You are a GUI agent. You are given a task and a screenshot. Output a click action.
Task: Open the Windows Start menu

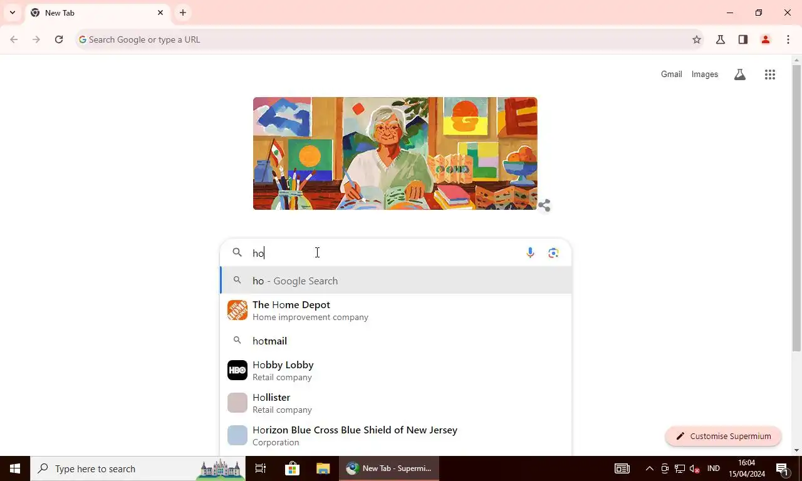15,468
